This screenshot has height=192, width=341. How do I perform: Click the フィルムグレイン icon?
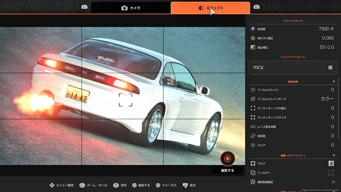click(x=253, y=89)
